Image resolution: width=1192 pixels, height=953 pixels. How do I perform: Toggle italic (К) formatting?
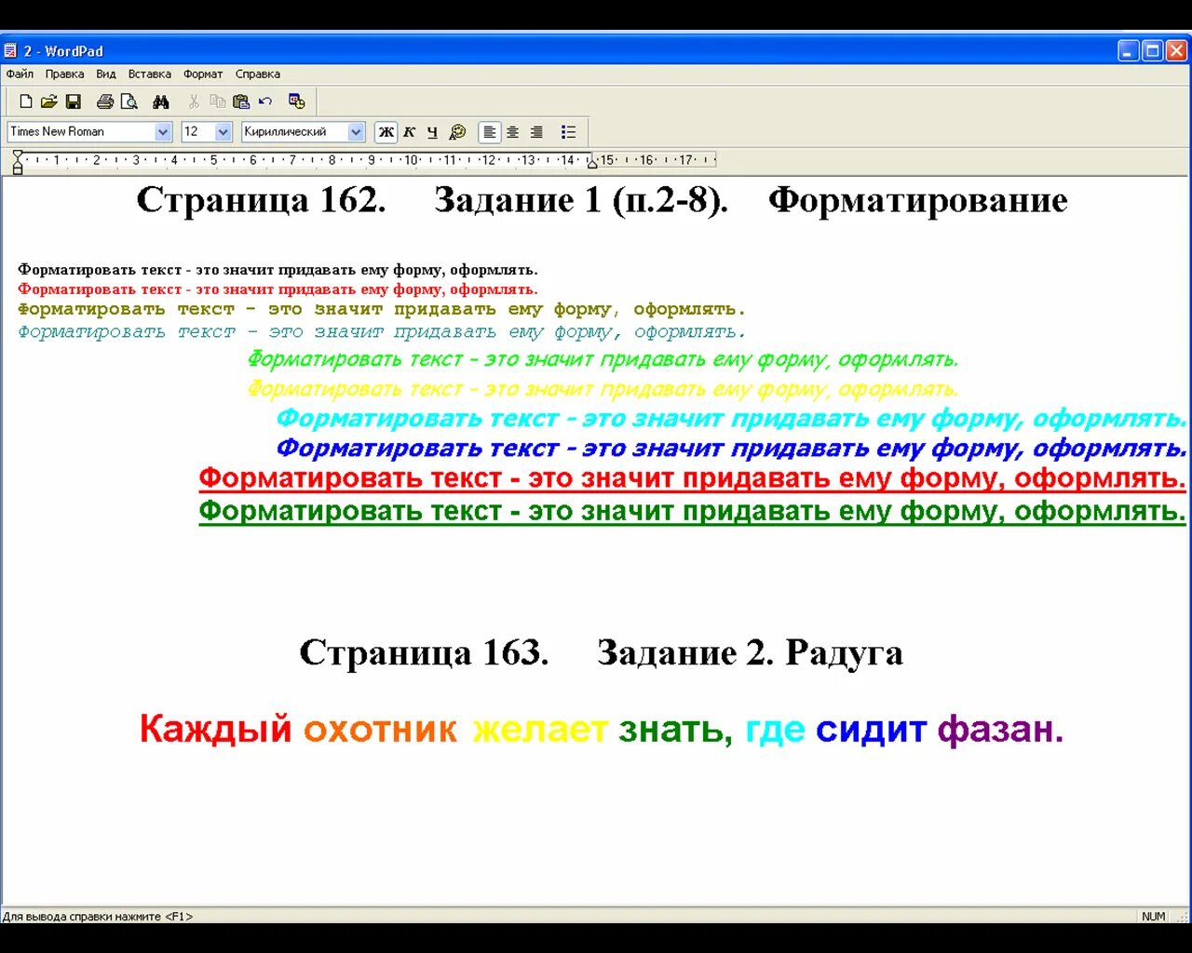click(x=410, y=132)
